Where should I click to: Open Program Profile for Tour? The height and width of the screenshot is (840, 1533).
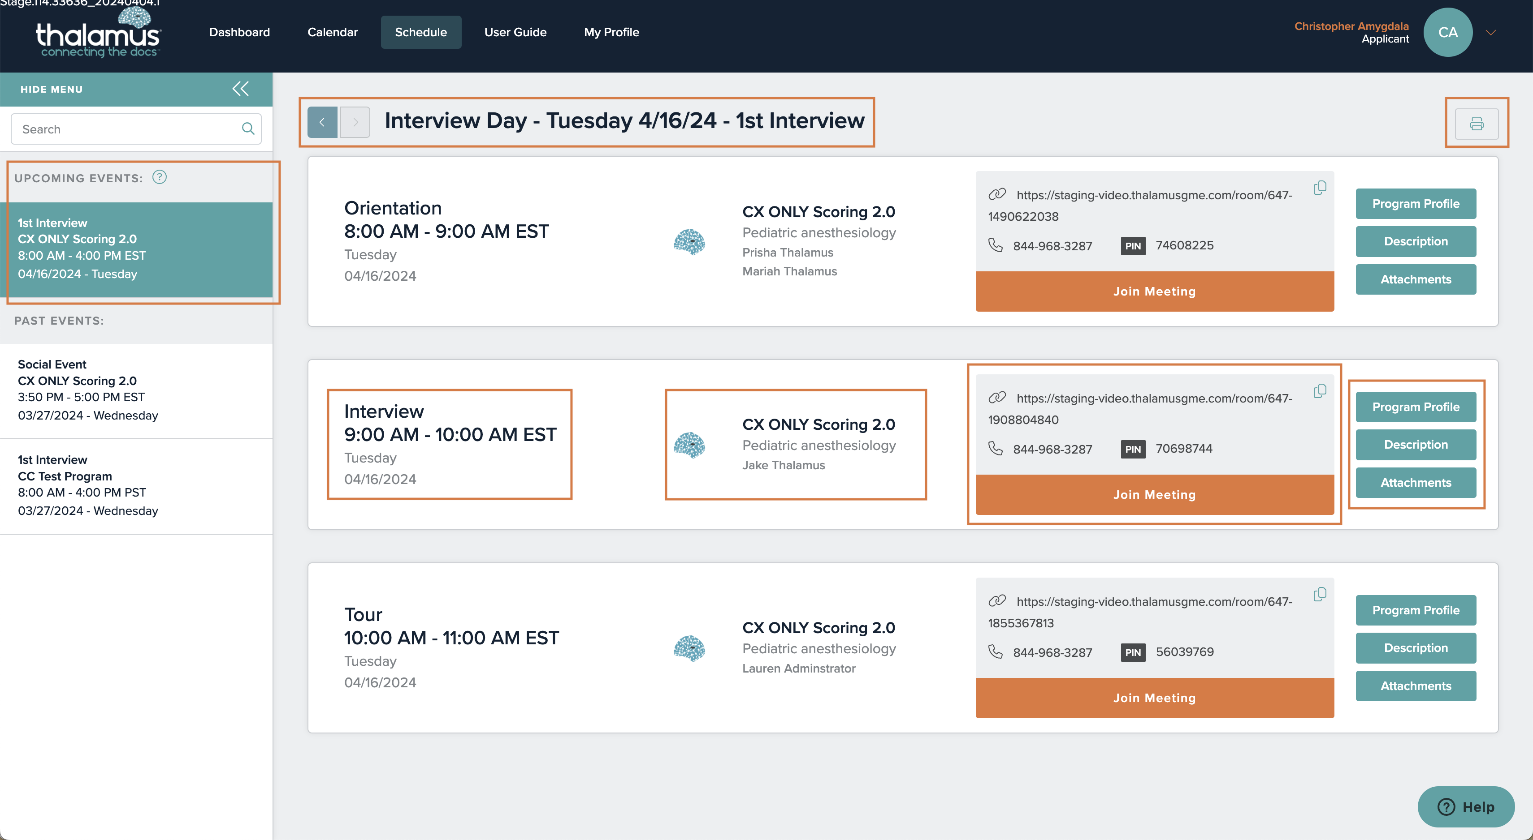click(1415, 610)
